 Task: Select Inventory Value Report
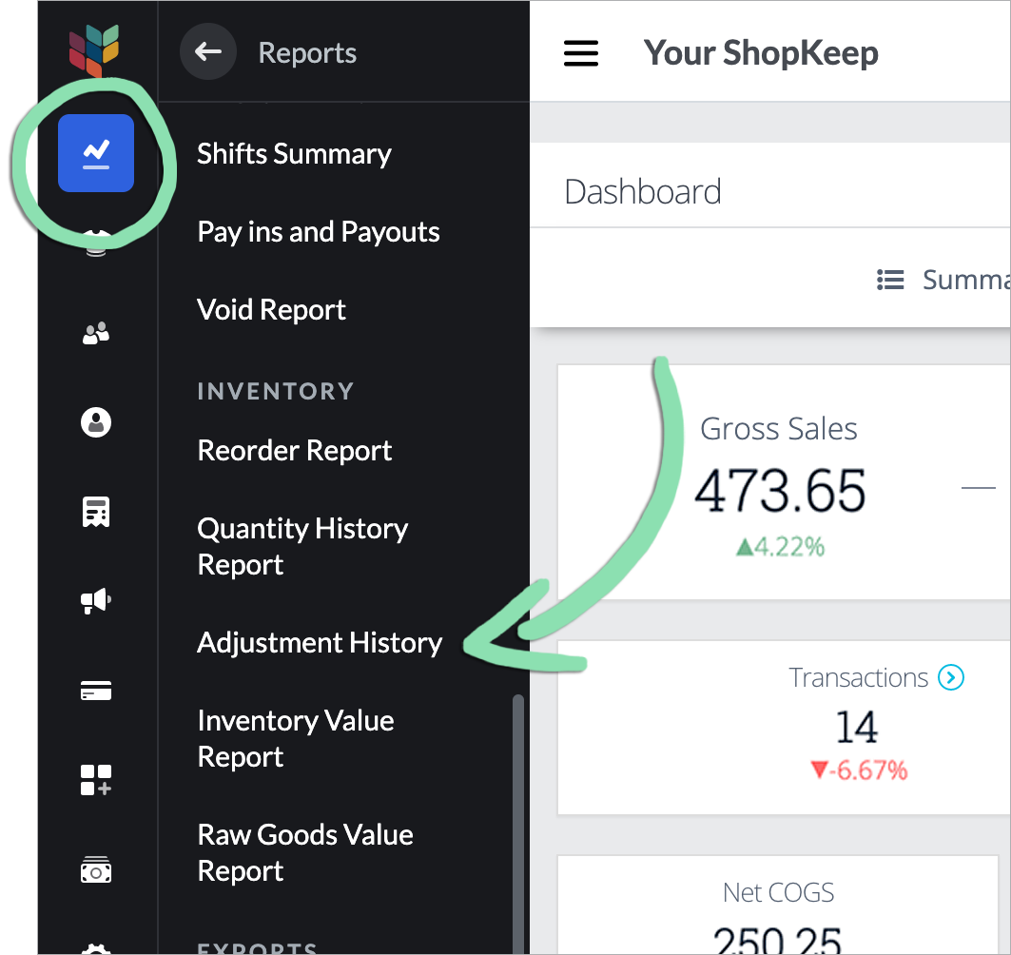295,739
